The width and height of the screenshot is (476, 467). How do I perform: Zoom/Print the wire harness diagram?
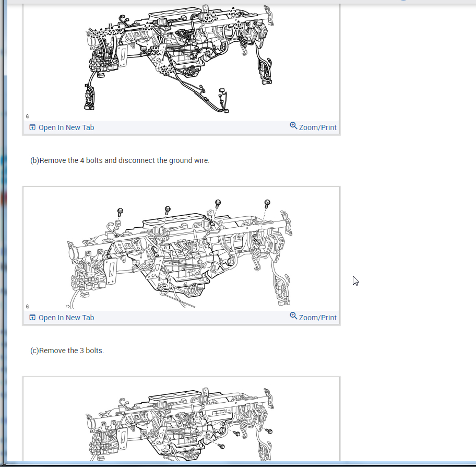pyautogui.click(x=313, y=127)
